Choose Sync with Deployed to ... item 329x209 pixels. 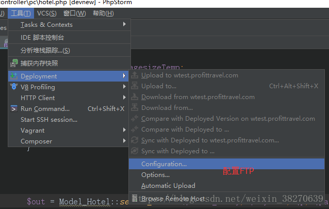[x=226, y=151]
